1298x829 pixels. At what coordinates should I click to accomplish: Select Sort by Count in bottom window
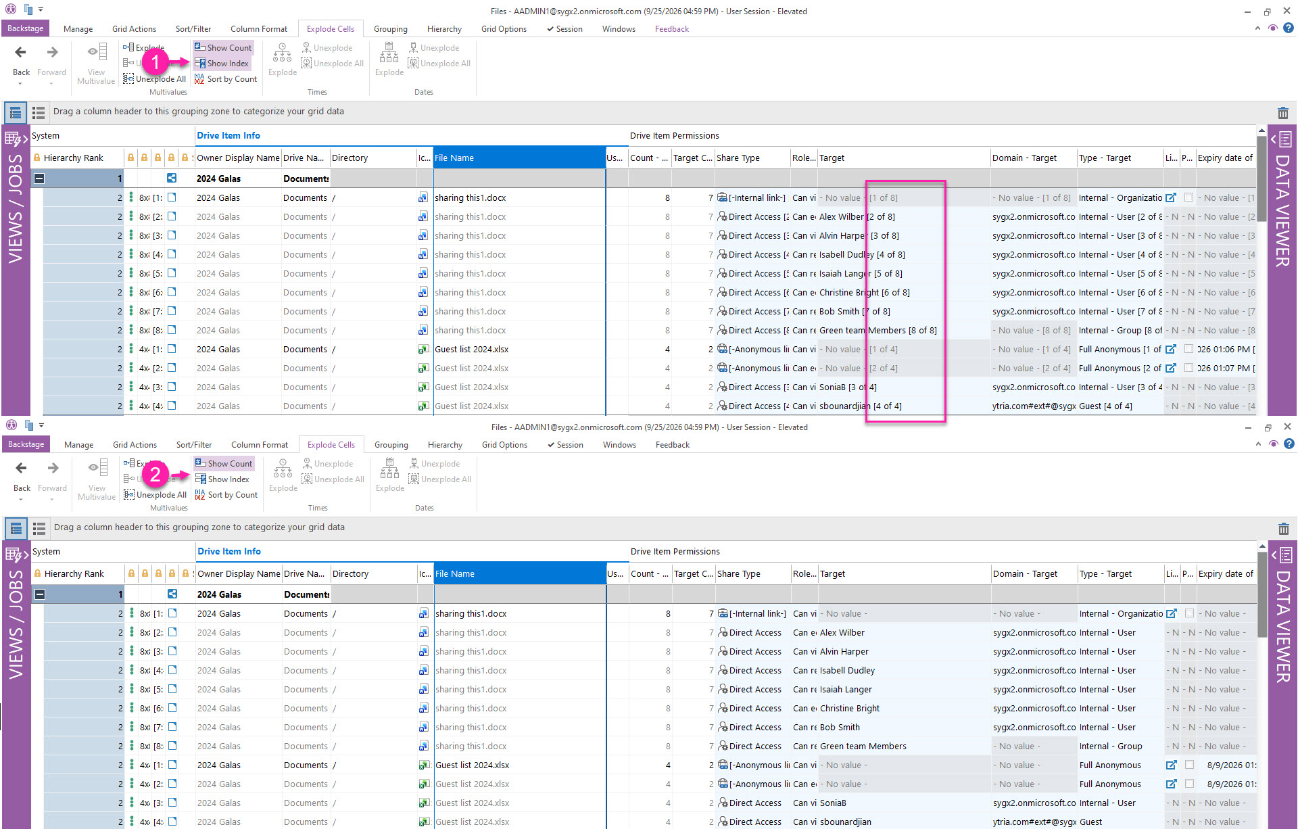pos(226,495)
